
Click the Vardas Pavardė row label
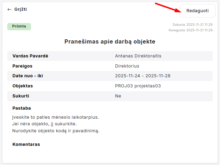pyautogui.click(x=30, y=56)
